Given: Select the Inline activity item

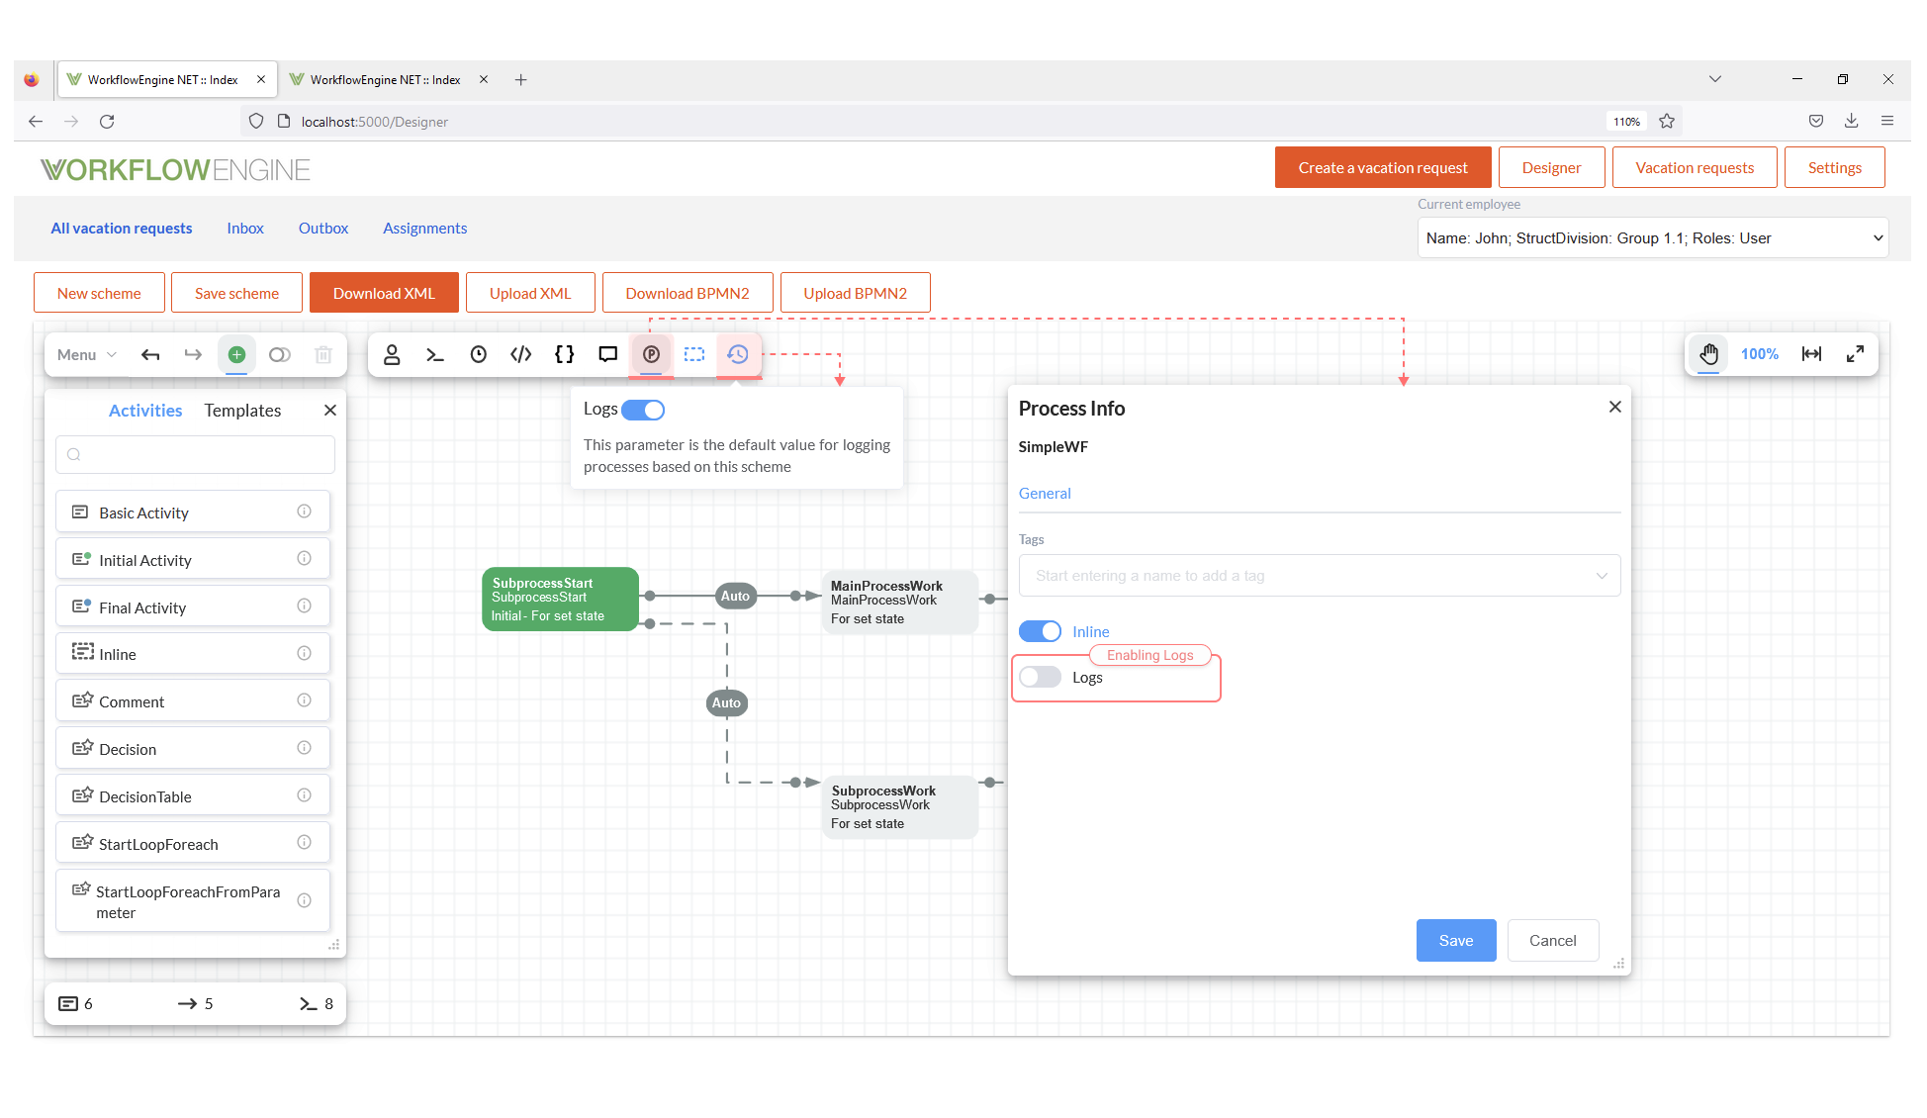Looking at the screenshot, I should [x=193, y=653].
